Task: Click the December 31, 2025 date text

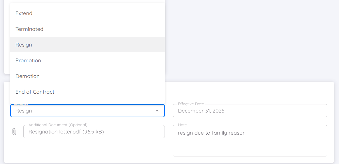Action: 201,111
